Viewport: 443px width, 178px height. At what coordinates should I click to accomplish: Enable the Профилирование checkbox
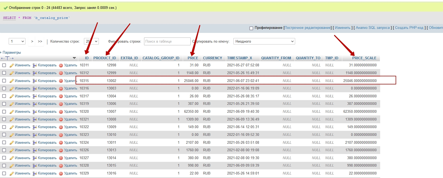pos(251,28)
